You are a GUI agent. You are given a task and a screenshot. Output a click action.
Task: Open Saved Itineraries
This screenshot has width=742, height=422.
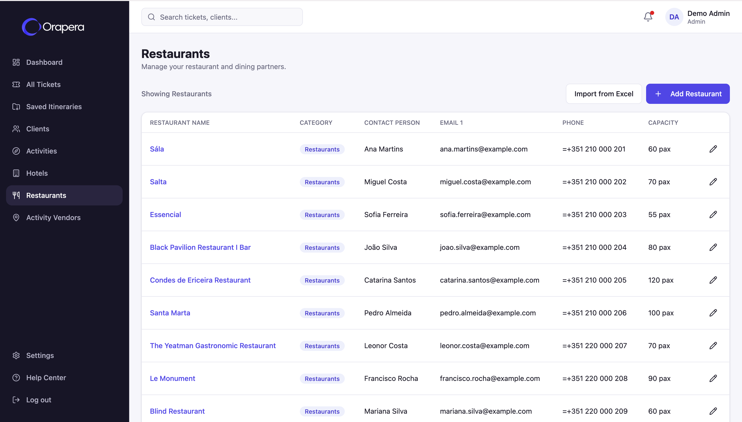(64, 107)
